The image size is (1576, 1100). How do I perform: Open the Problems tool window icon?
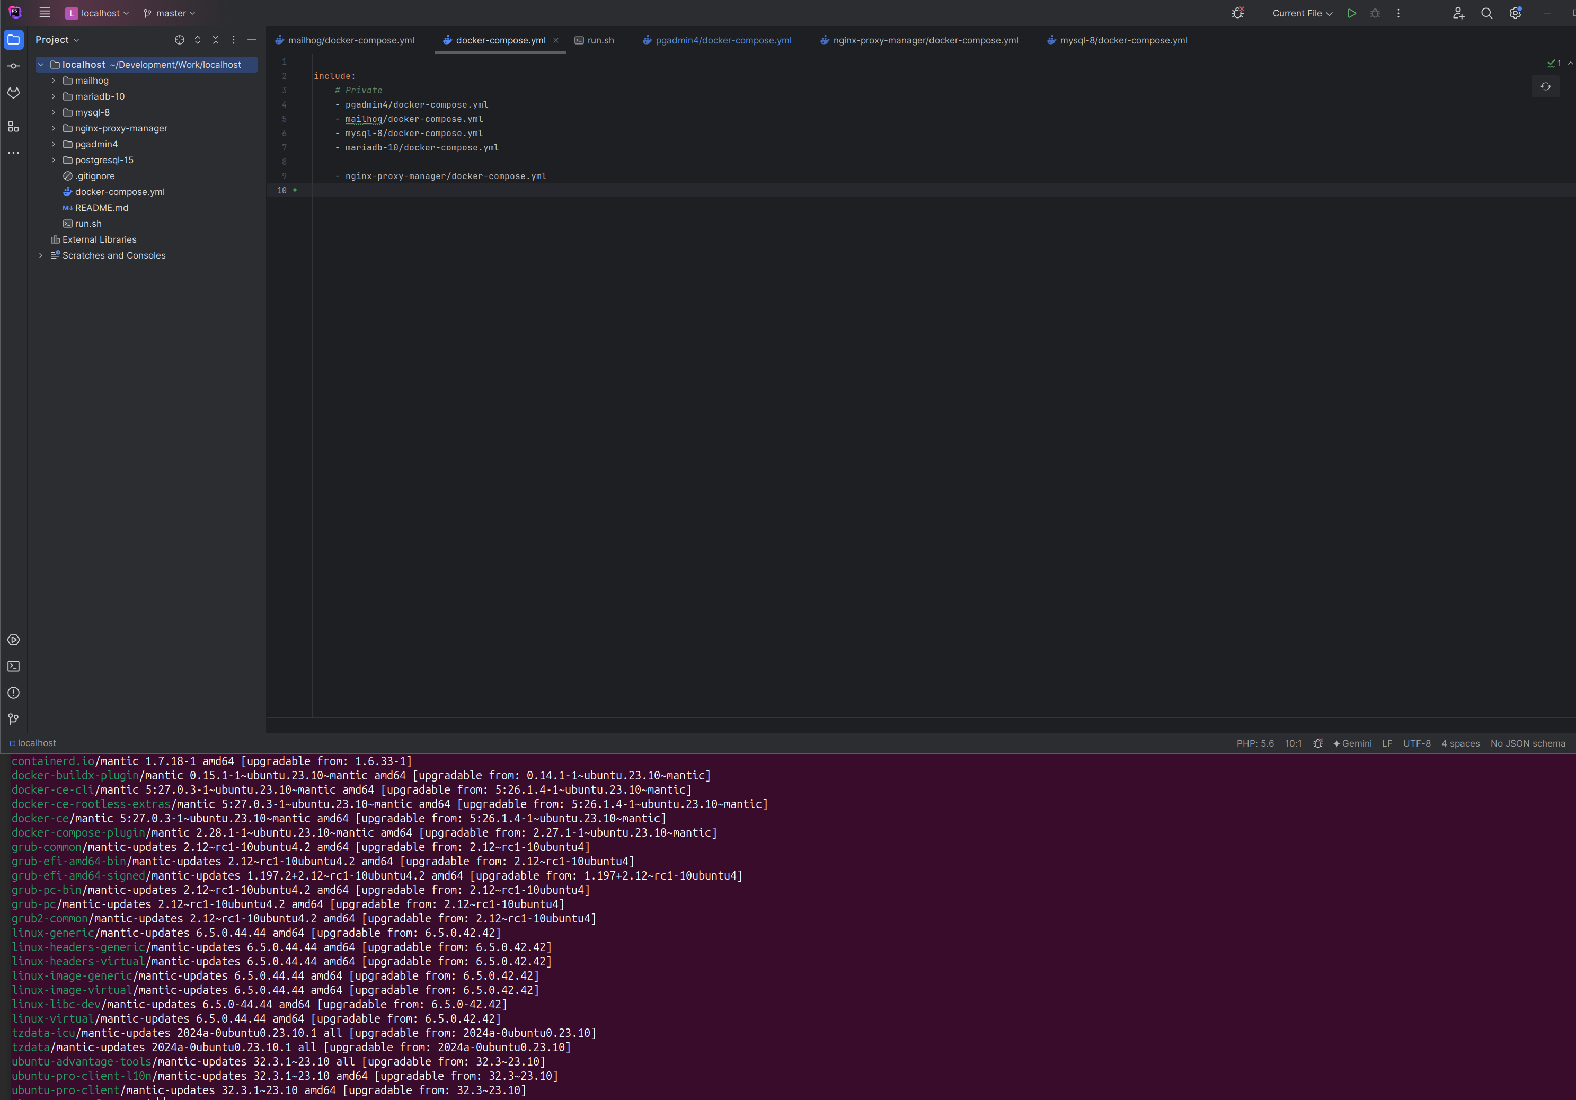(x=14, y=693)
